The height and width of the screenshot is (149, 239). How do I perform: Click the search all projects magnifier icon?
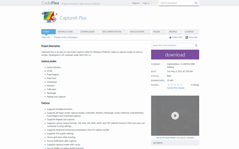(196, 3)
